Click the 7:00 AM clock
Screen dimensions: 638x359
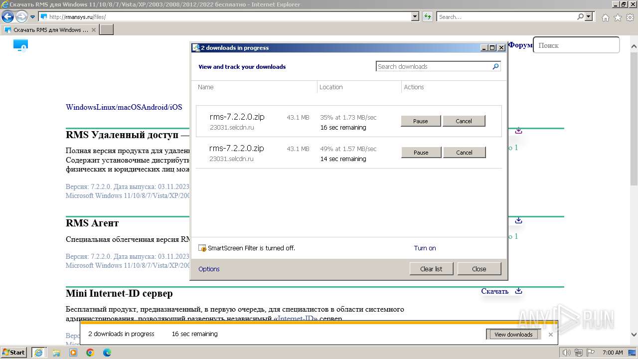click(x=613, y=353)
